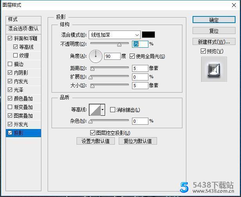Click the 杂色 percent value field
241x197 pixels.
tap(140, 121)
